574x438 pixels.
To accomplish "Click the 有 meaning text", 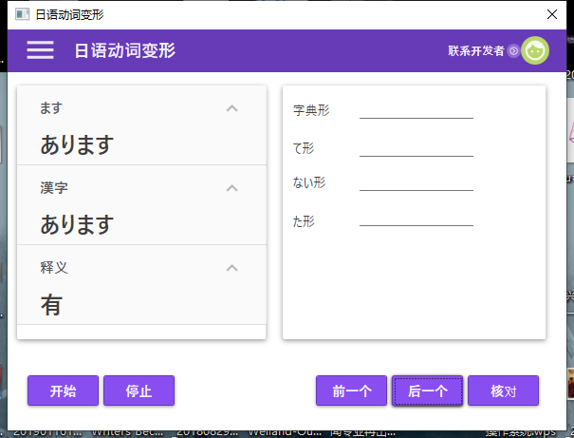I will tap(51, 305).
